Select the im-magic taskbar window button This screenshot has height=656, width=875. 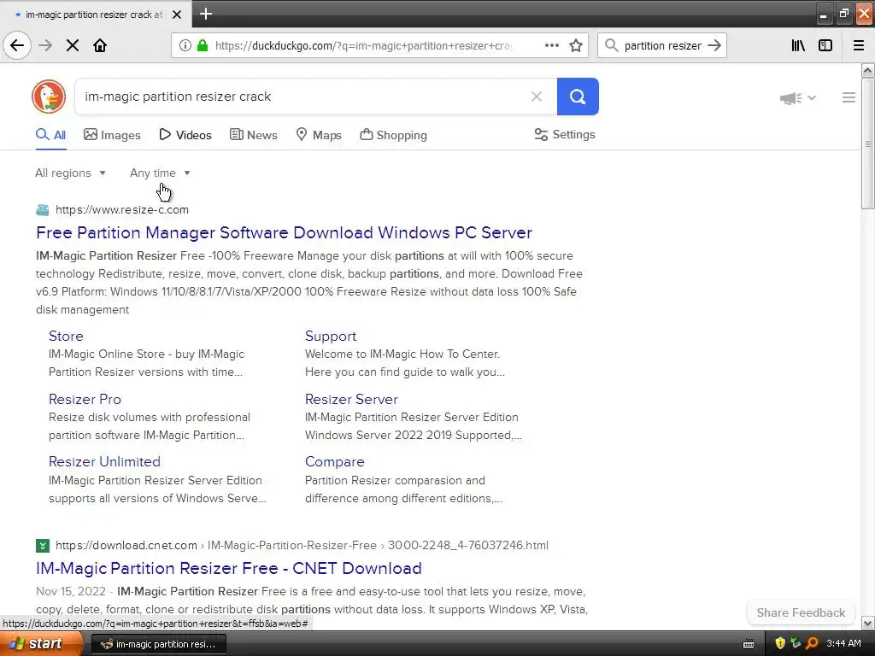pos(158,644)
